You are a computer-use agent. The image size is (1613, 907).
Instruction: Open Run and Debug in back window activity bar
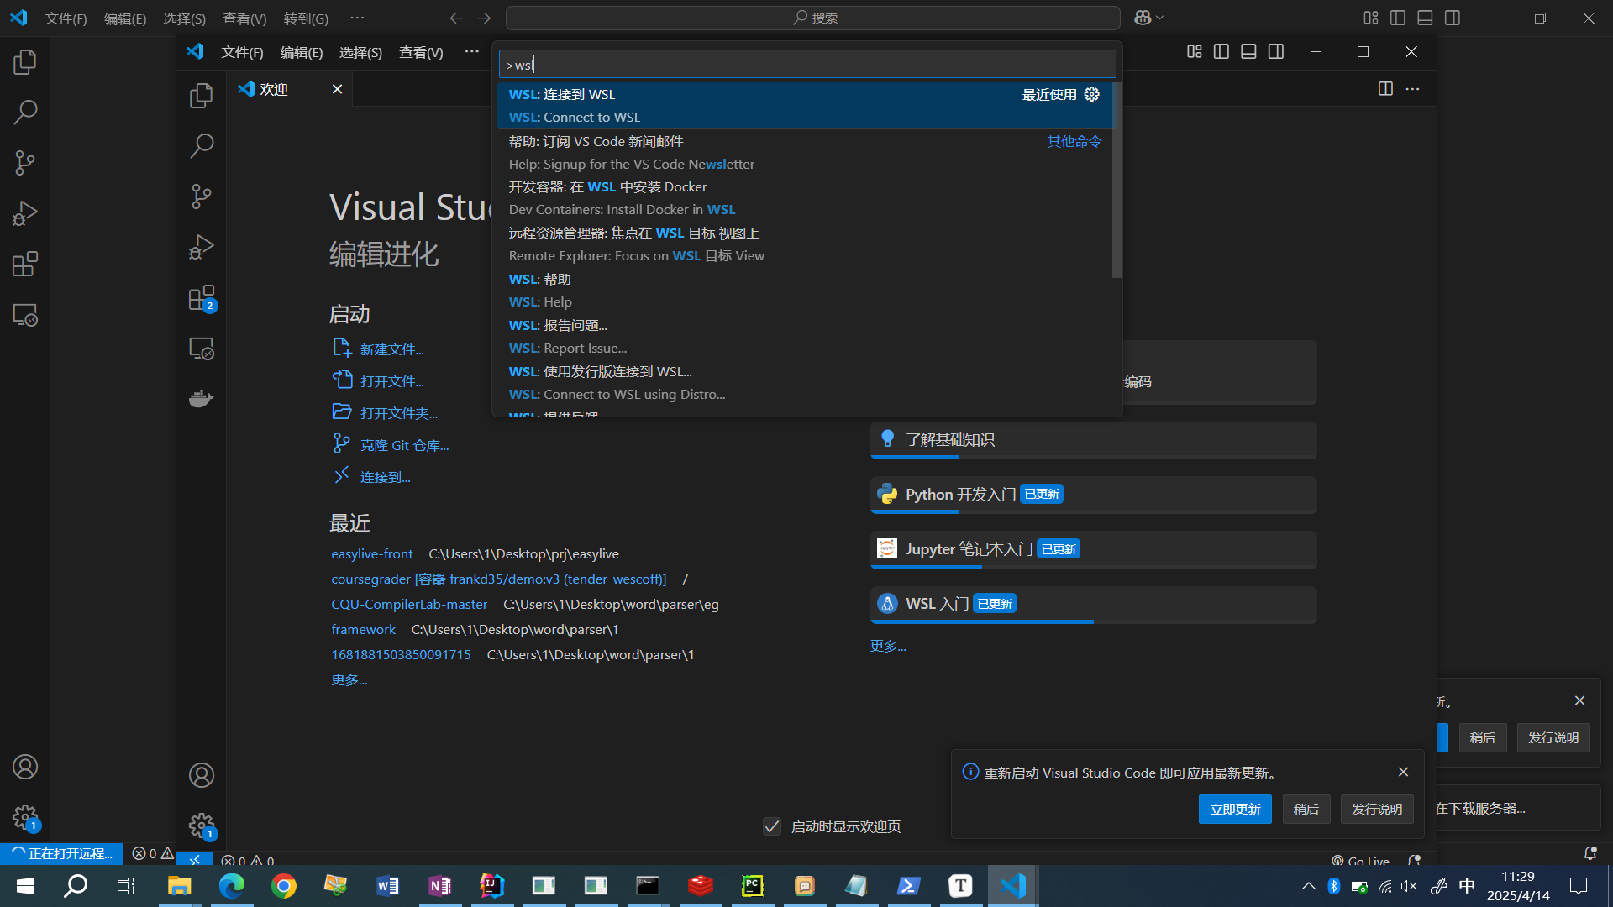[25, 213]
